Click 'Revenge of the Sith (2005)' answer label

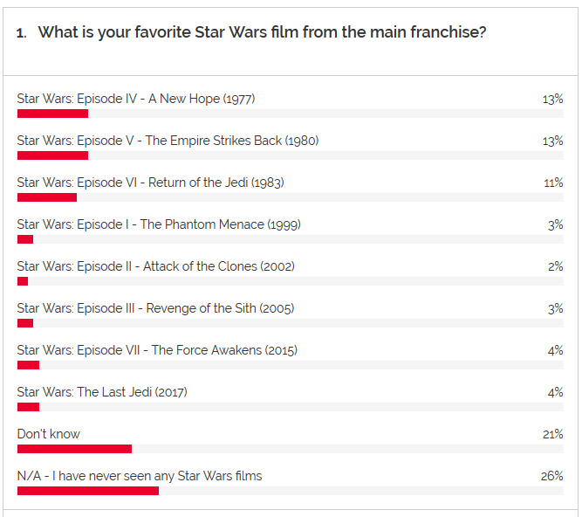click(x=155, y=308)
